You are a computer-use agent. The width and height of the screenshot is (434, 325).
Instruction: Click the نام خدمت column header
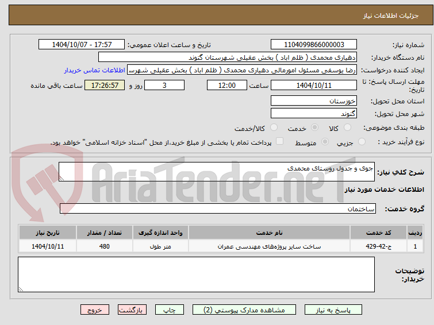(x=270, y=233)
